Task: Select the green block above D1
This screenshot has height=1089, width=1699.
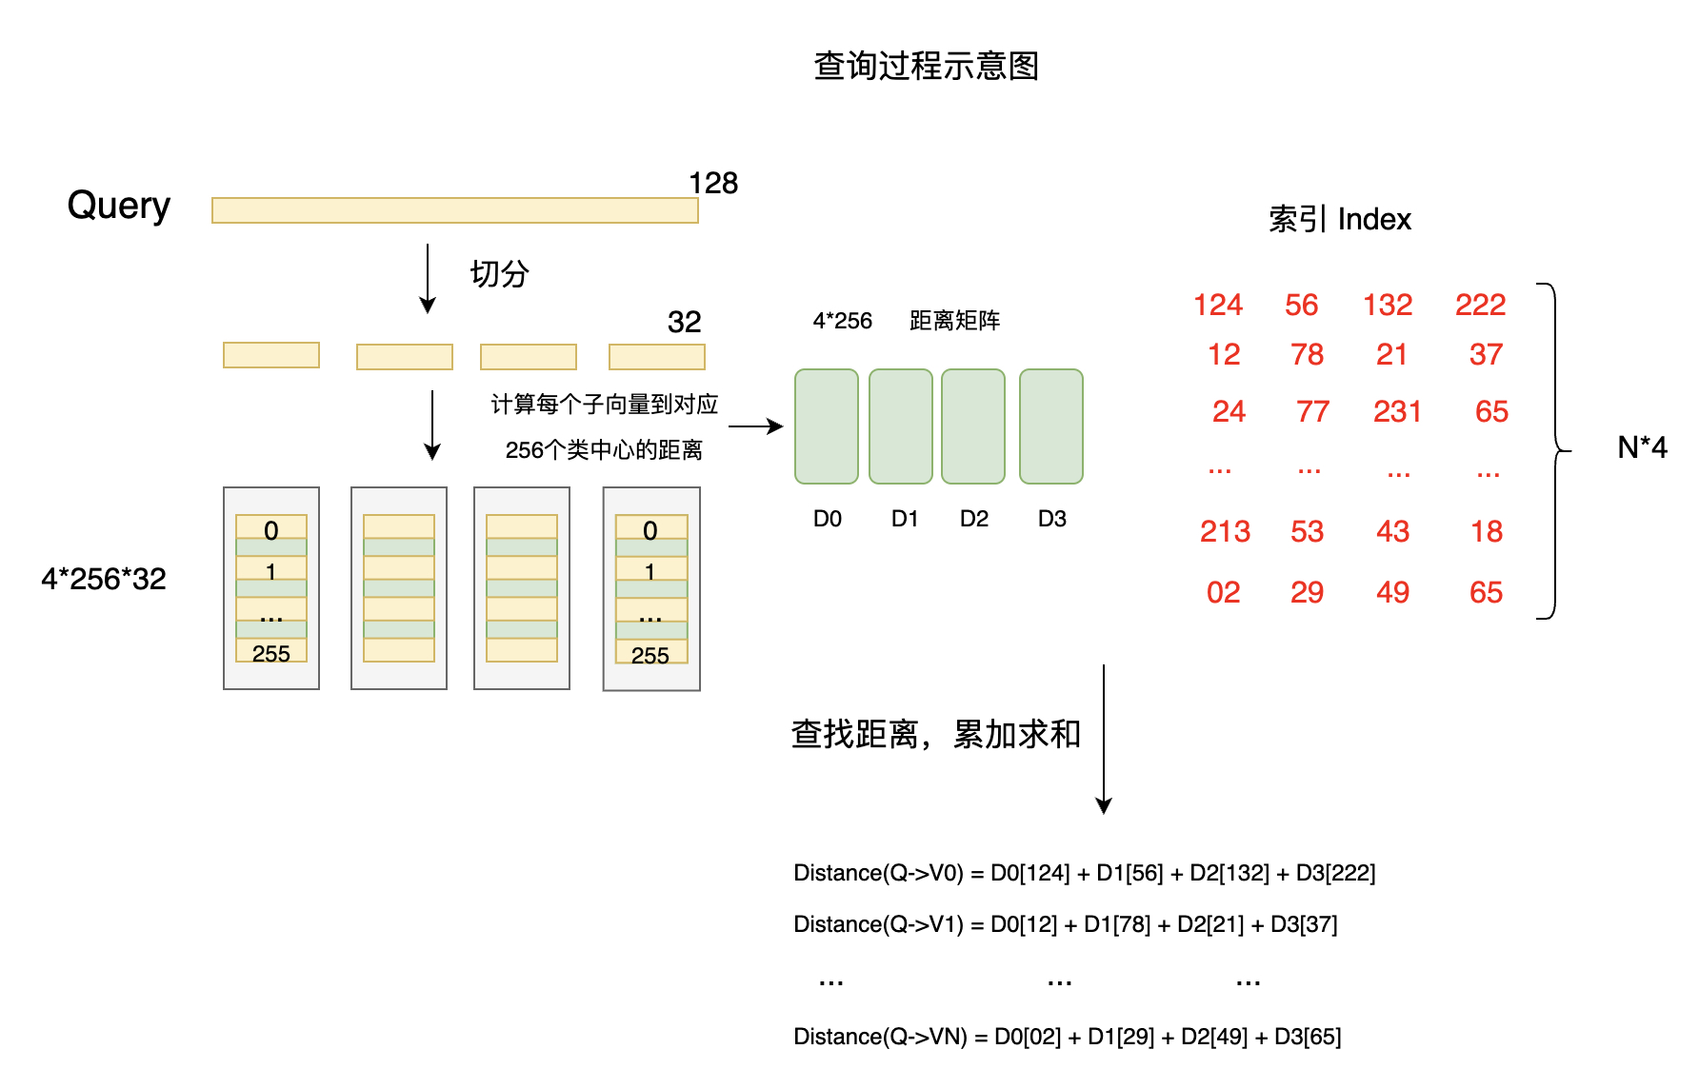Action: pyautogui.click(x=901, y=426)
